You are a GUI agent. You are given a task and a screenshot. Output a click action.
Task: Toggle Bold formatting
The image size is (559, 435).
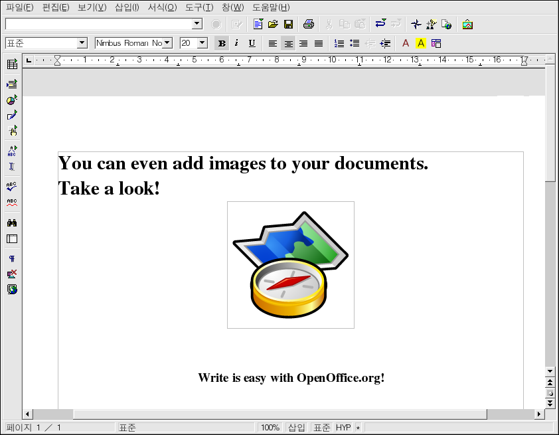(222, 43)
